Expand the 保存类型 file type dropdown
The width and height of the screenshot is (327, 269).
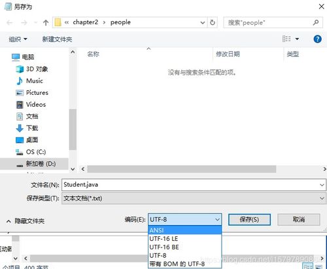click(x=322, y=198)
